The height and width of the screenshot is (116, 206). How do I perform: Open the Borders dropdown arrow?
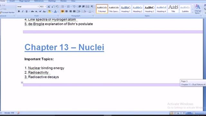click(x=92, y=12)
